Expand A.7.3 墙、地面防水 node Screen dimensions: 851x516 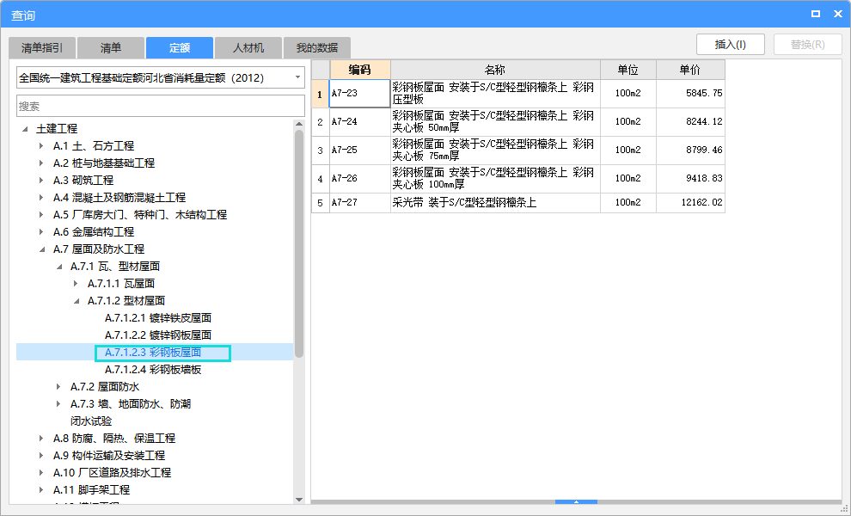coord(58,404)
